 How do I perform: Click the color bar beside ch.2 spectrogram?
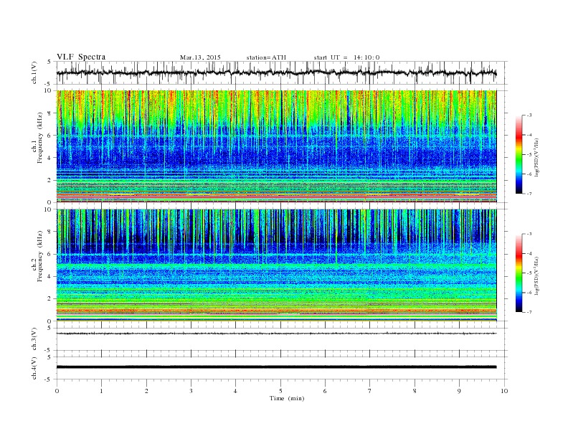(519, 273)
